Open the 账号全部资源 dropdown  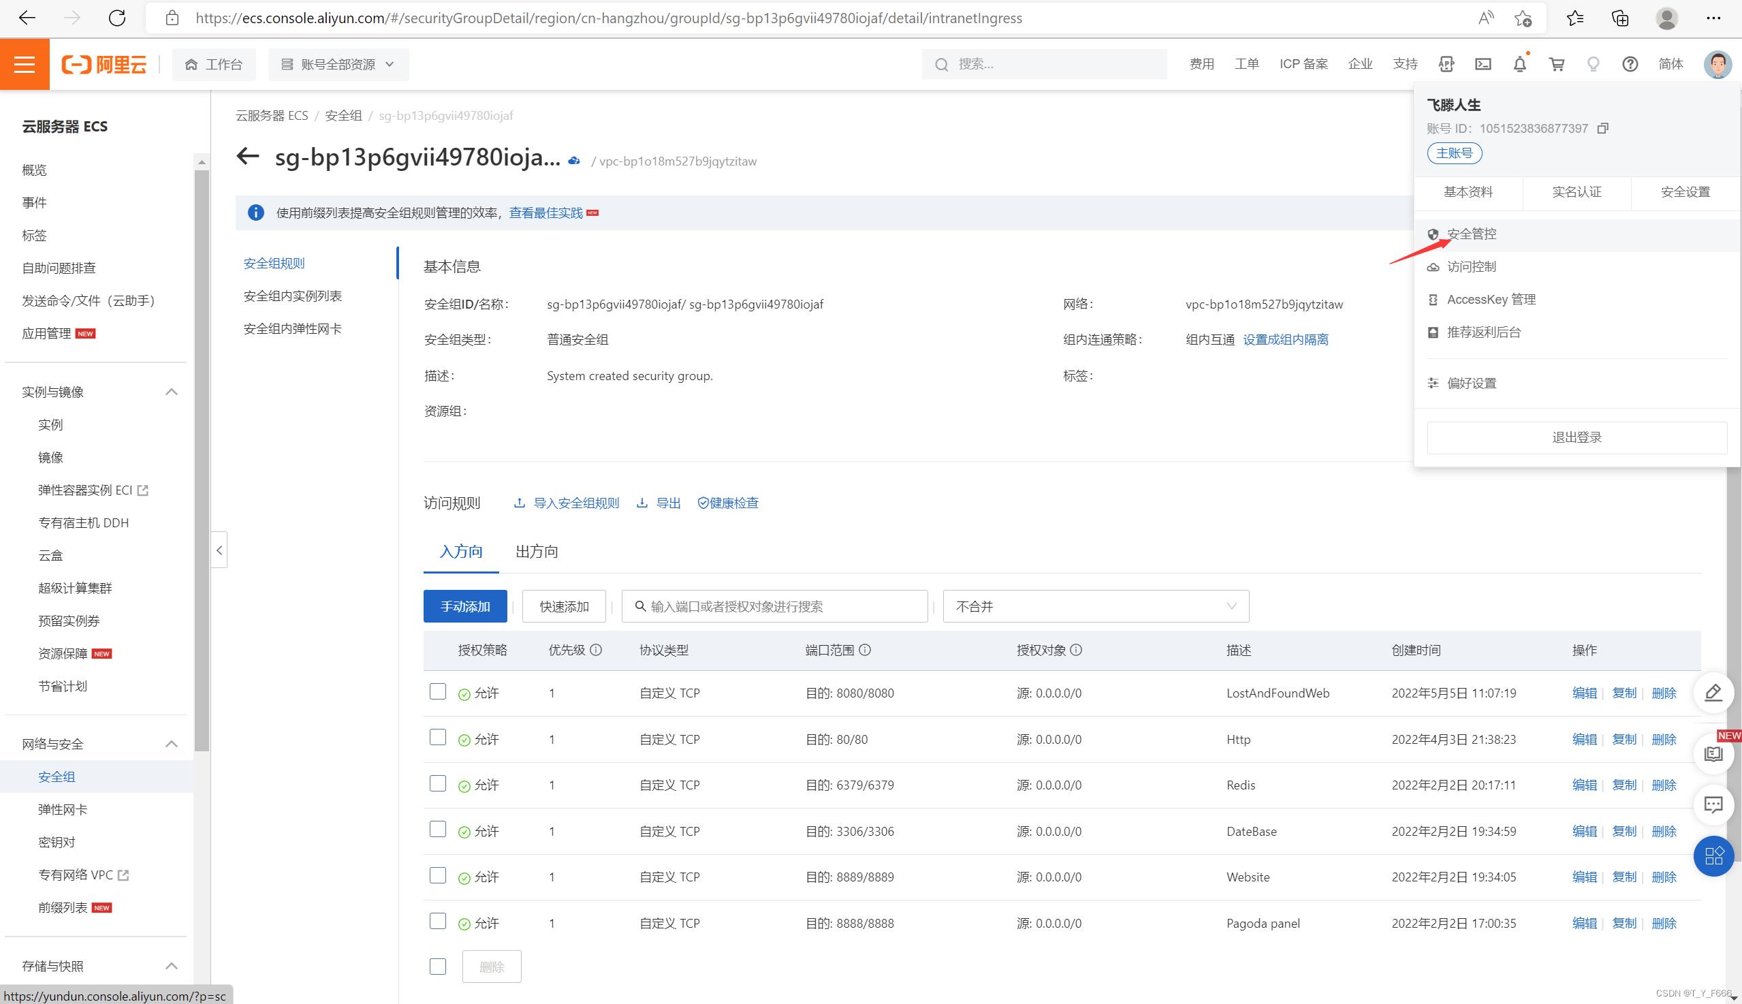pyautogui.click(x=338, y=64)
